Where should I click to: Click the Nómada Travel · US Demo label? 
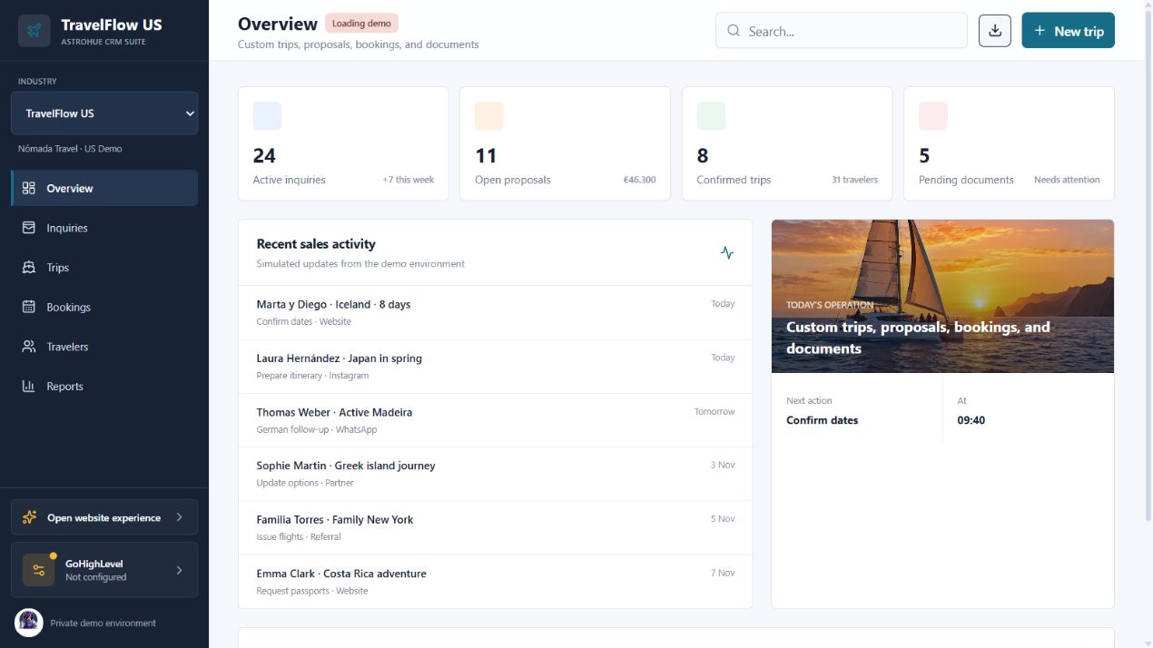point(70,149)
